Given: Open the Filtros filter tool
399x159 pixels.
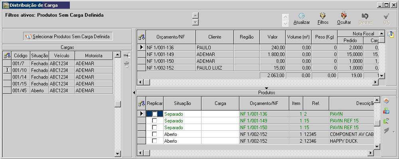Looking at the screenshot, I should (323, 16).
